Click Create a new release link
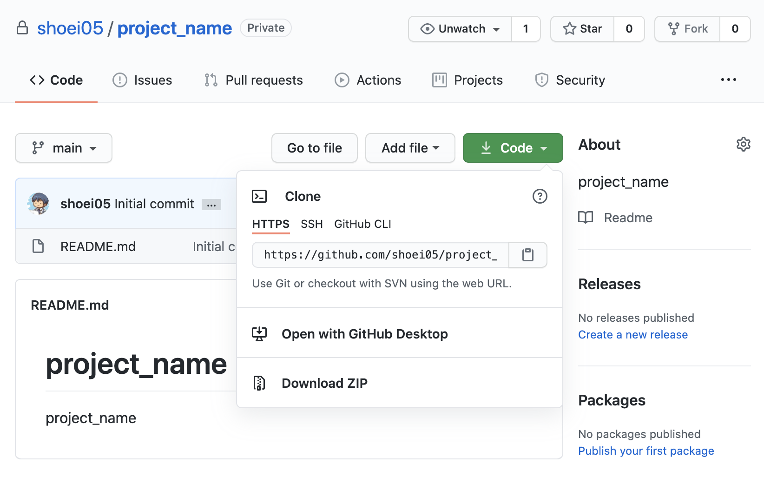The height and width of the screenshot is (491, 764). [632, 335]
